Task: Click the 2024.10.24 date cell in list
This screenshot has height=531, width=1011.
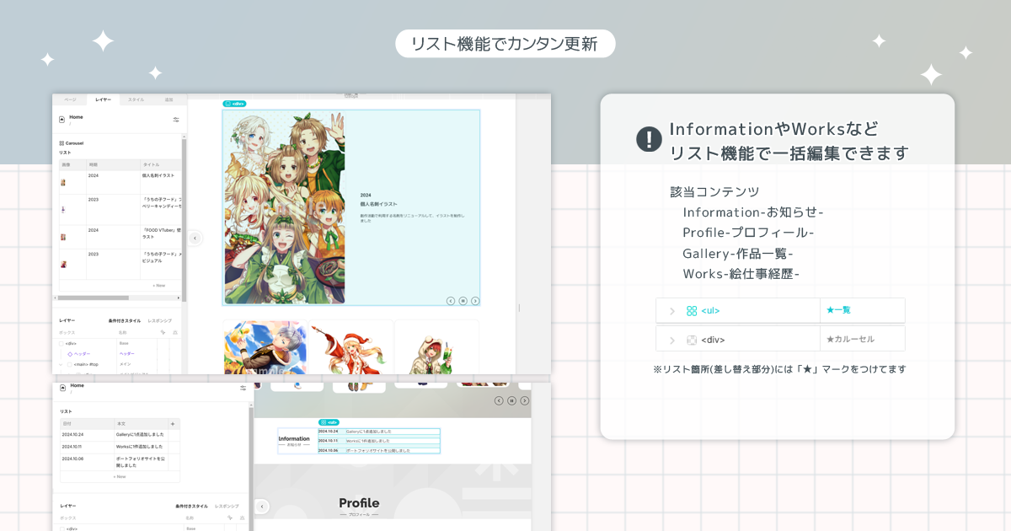Action: point(87,435)
